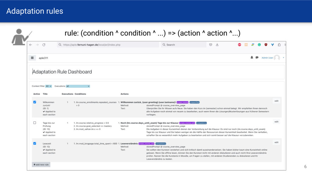Click the browser Search field
Viewport: 312px width, 175px height.
pos(184,45)
